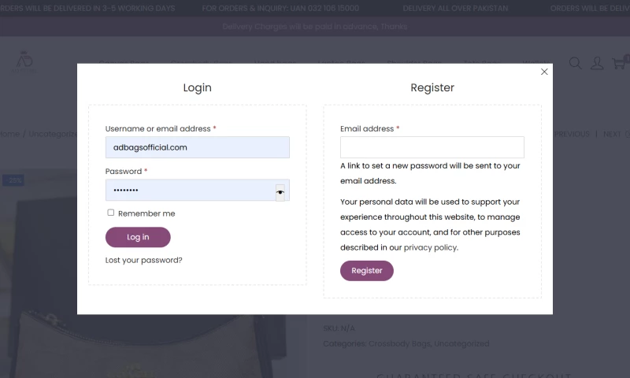Viewport: 630px width, 378px height.
Task: Click the account user icon in header
Action: click(x=597, y=63)
